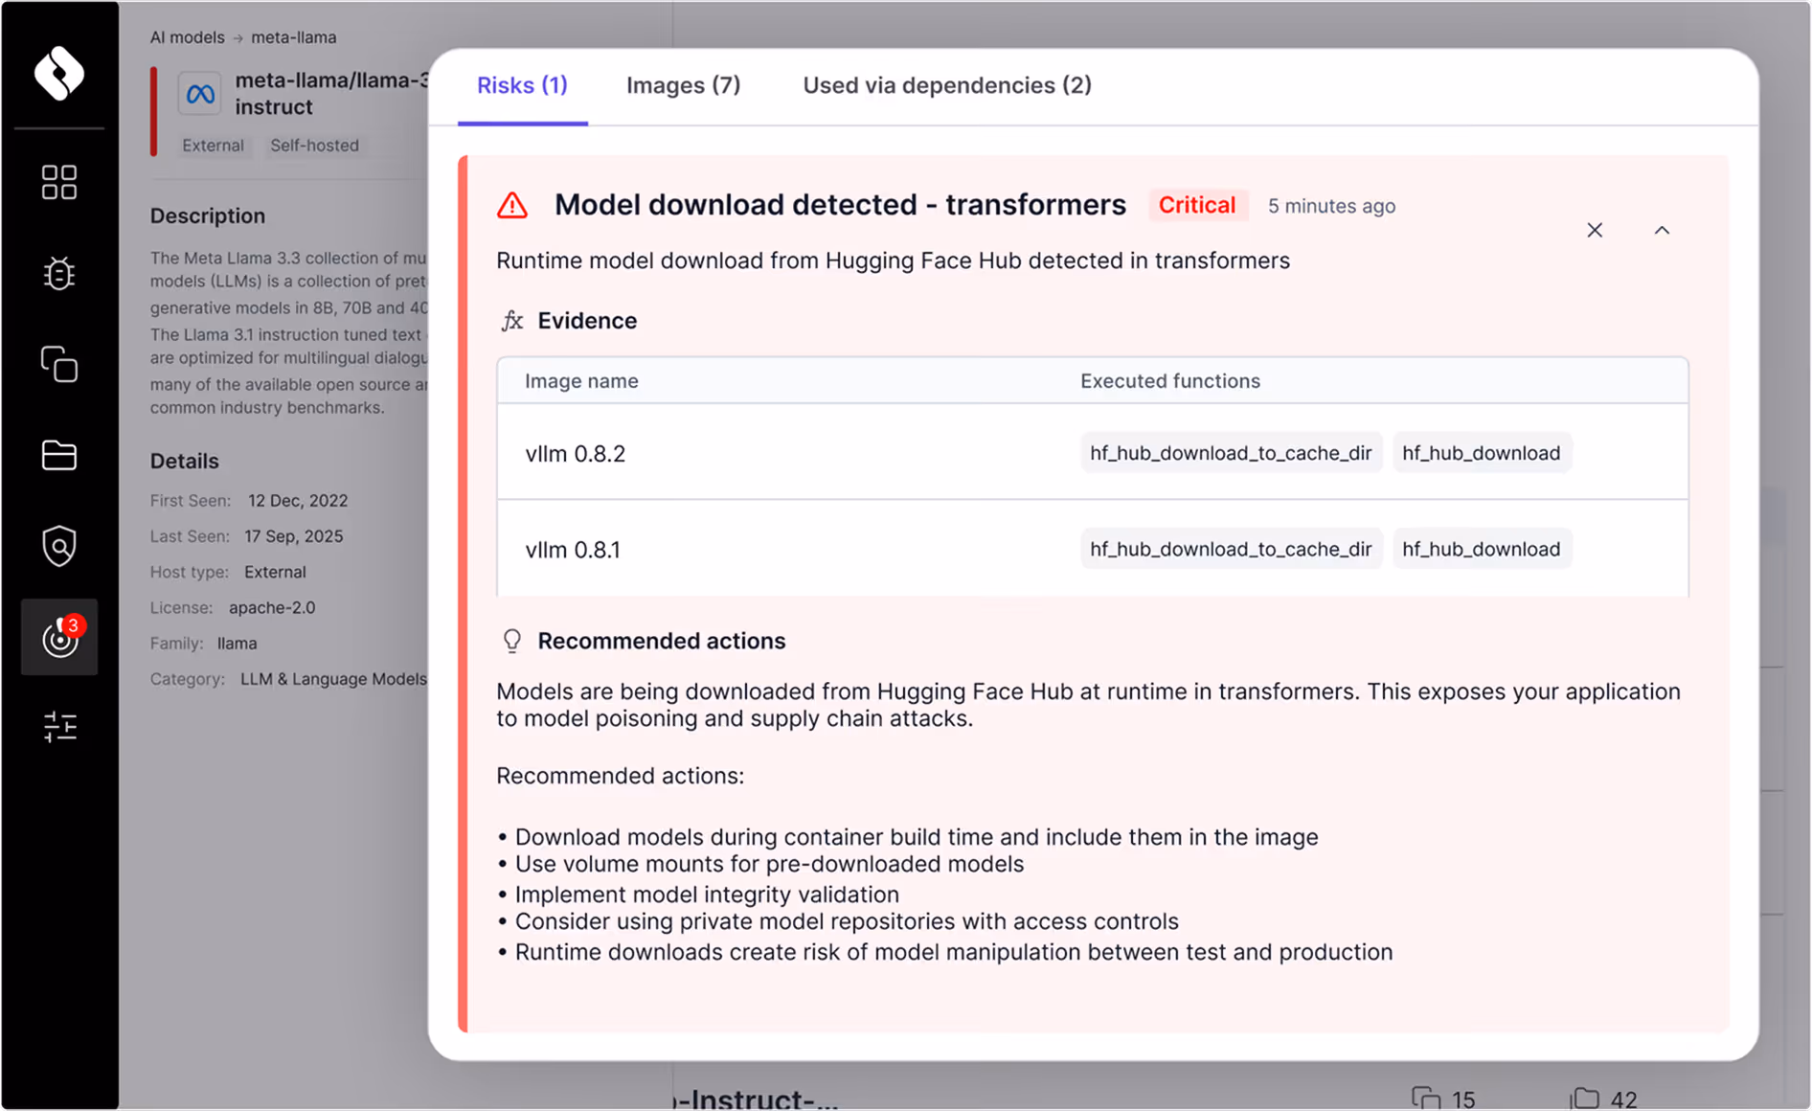Click the folder icon with count 42
This screenshot has width=1812, height=1111.
click(1586, 1098)
